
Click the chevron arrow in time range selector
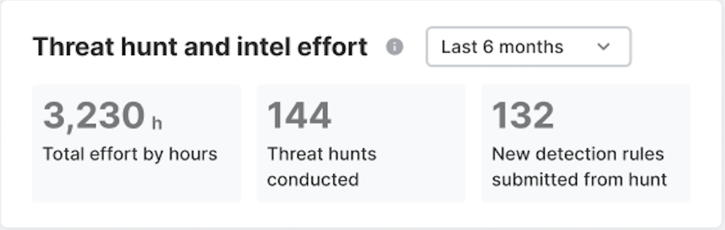603,47
